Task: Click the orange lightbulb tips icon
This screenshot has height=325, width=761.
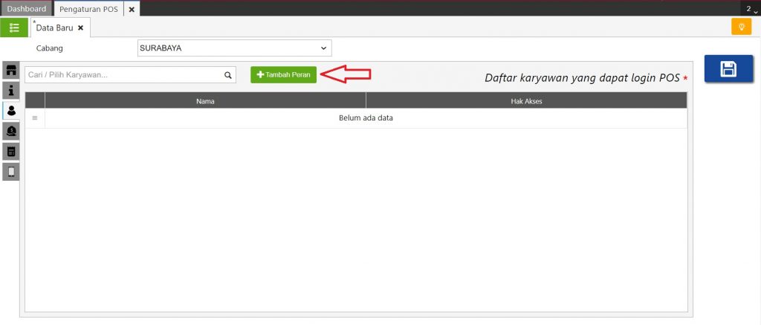Action: (740, 28)
